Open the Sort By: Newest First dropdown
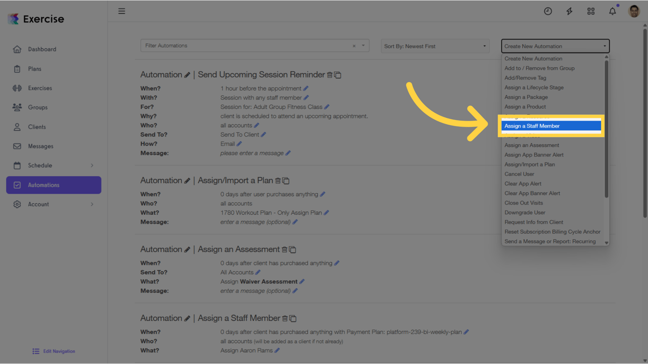 (435, 46)
